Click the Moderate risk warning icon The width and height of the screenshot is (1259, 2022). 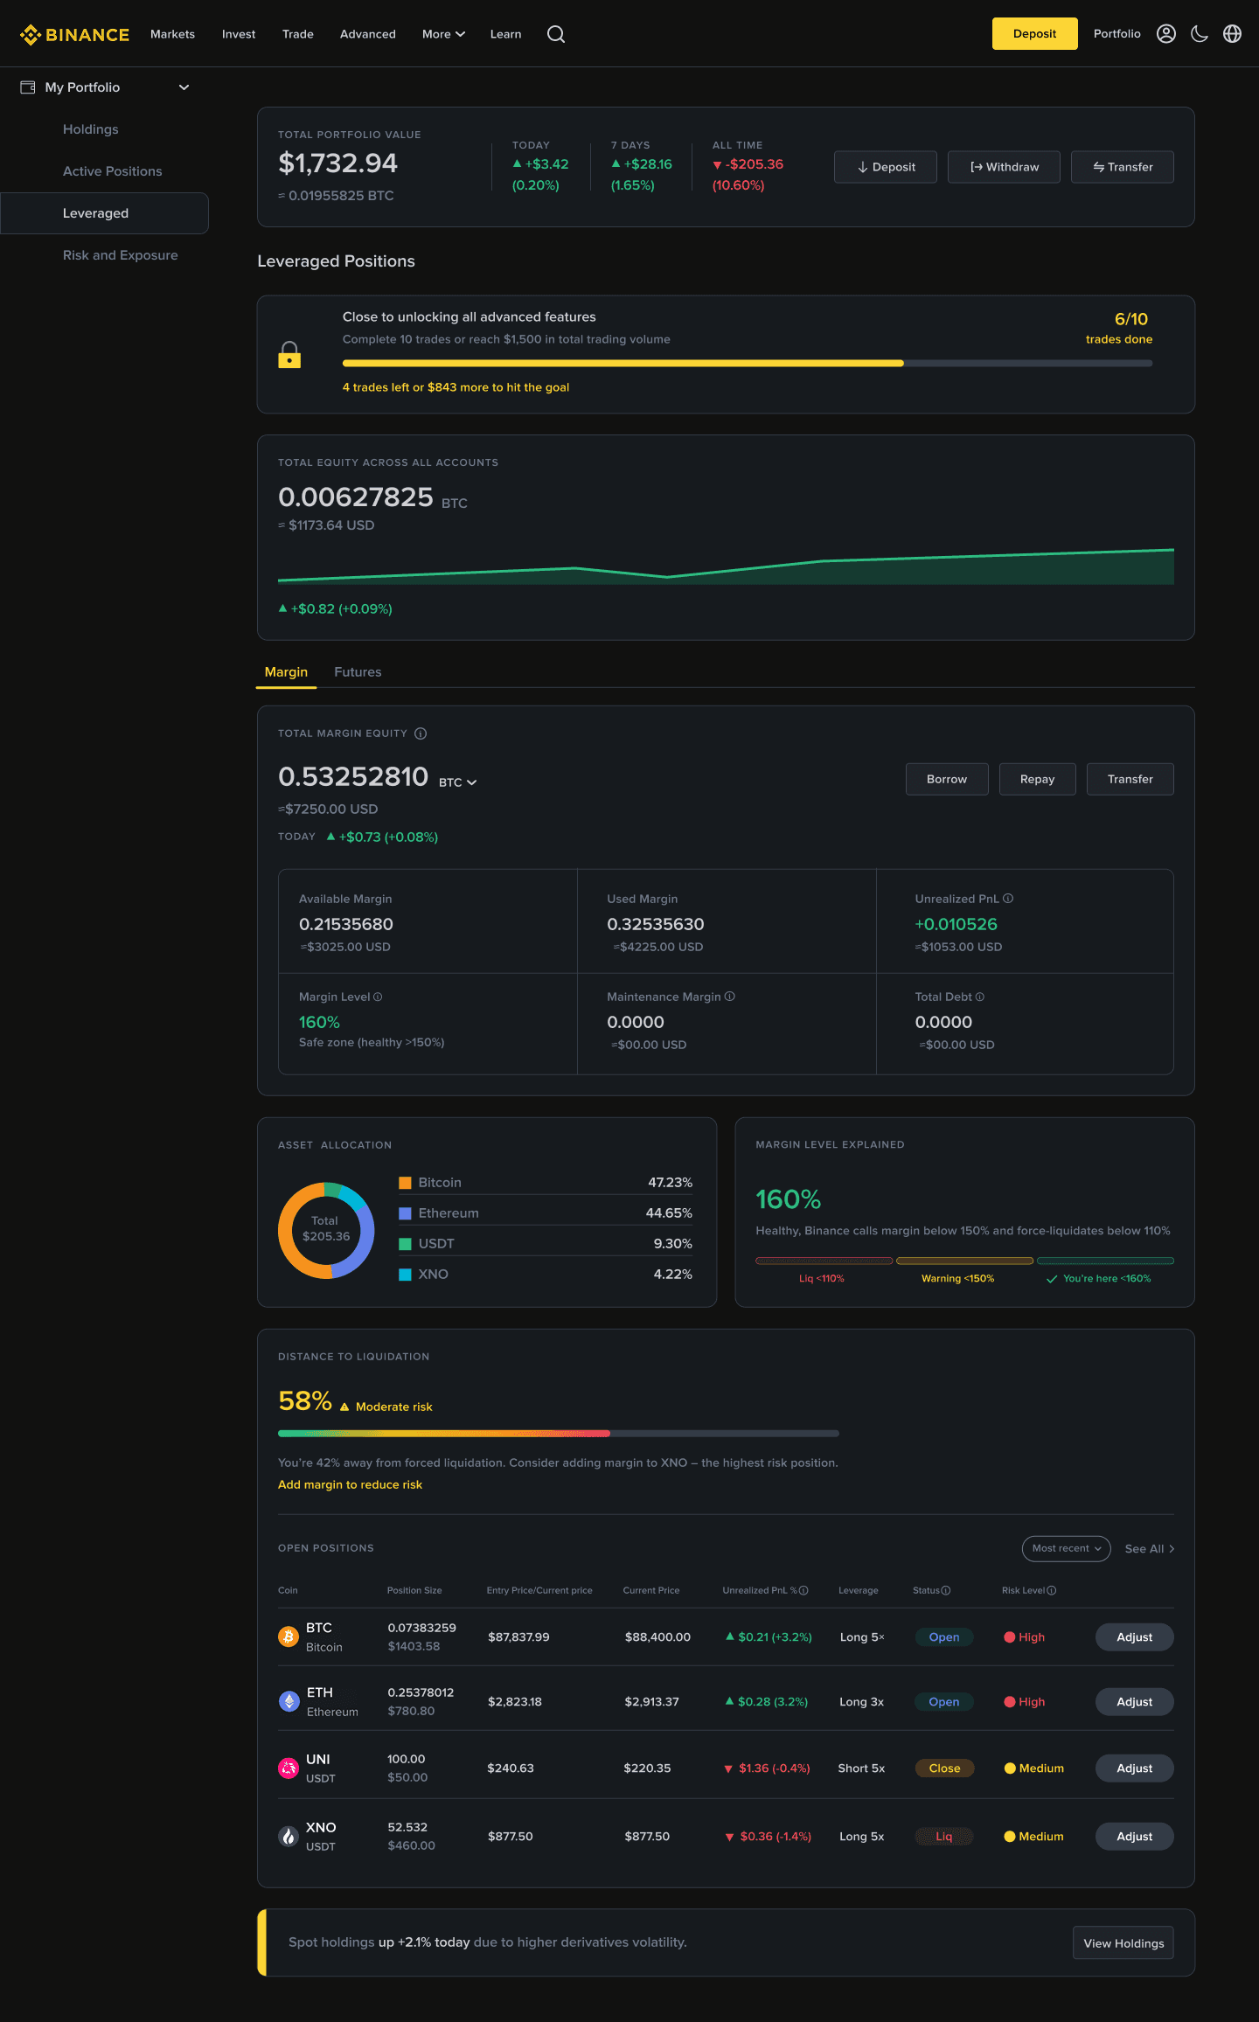click(344, 1407)
